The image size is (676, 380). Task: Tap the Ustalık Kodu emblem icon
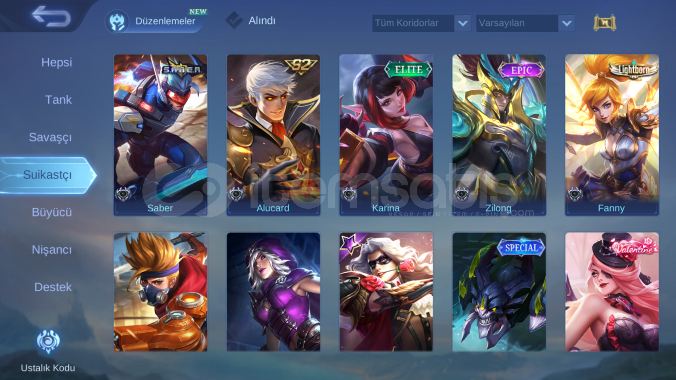pos(48,341)
